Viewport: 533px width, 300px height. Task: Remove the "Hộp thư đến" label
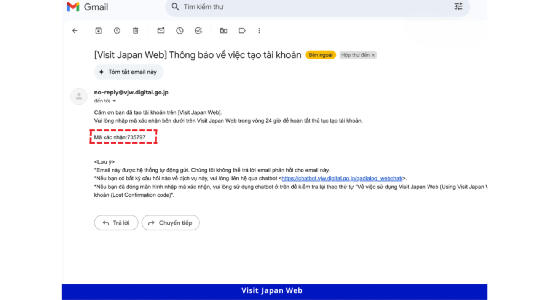tap(373, 56)
